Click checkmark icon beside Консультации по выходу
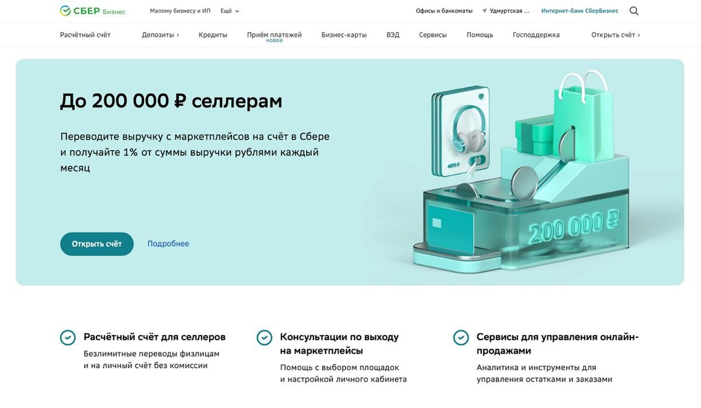The width and height of the screenshot is (701, 408). coord(265,337)
